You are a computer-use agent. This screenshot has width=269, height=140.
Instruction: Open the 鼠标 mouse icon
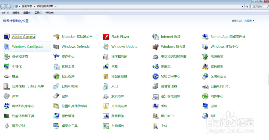(x=56, y=96)
